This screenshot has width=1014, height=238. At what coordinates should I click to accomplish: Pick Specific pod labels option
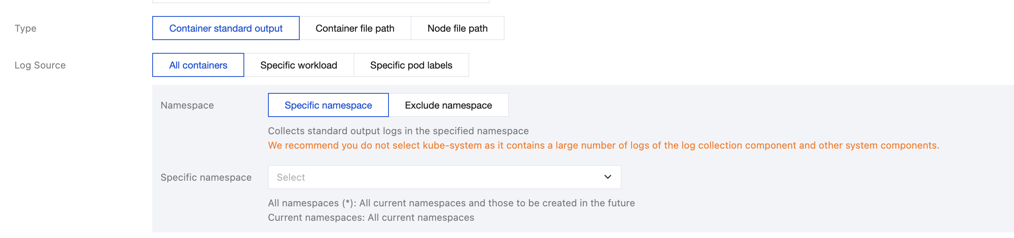[411, 65]
